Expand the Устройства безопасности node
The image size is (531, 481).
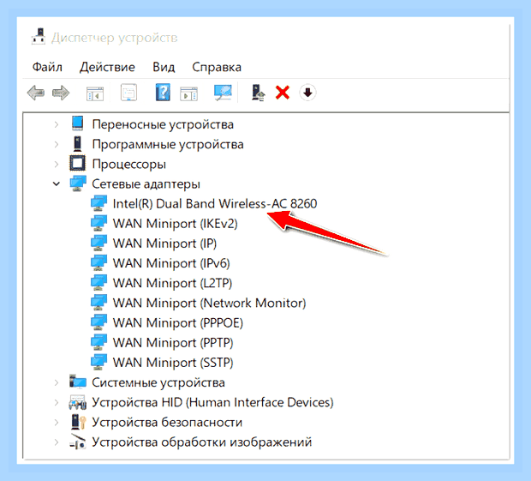pyautogui.click(x=57, y=423)
